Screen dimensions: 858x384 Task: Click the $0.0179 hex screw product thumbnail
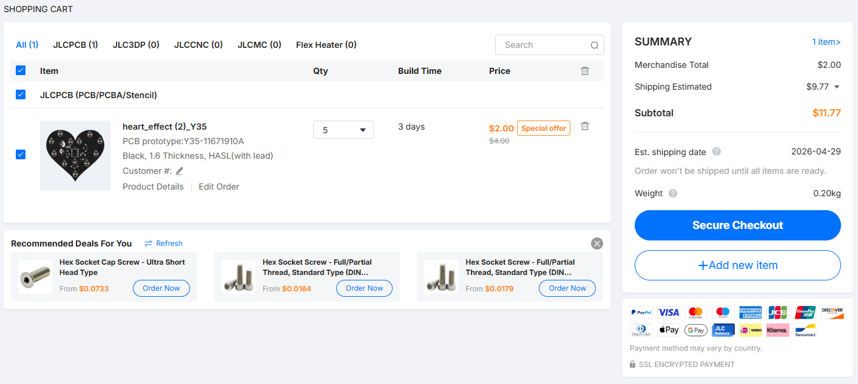pos(441,277)
